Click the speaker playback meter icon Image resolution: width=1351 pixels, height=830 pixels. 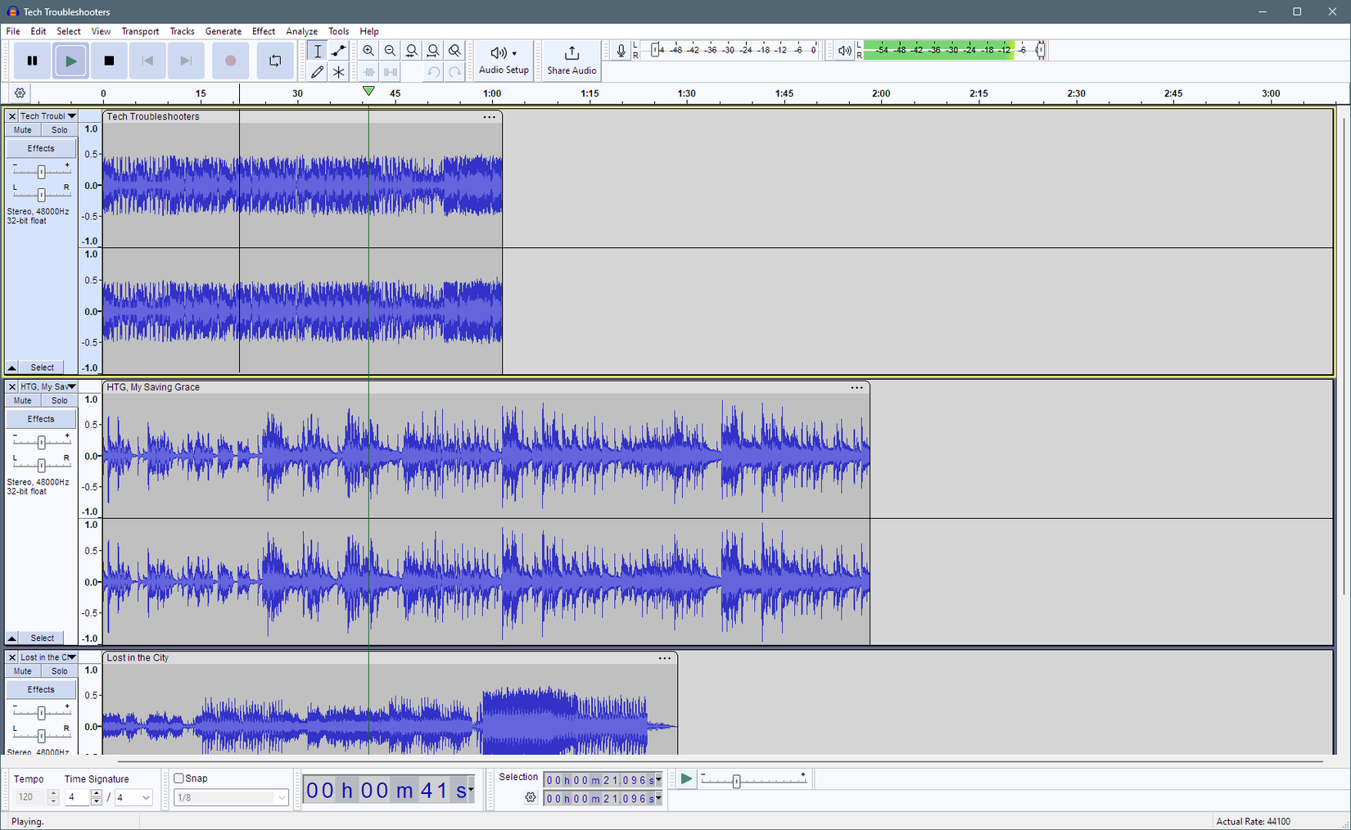844,51
